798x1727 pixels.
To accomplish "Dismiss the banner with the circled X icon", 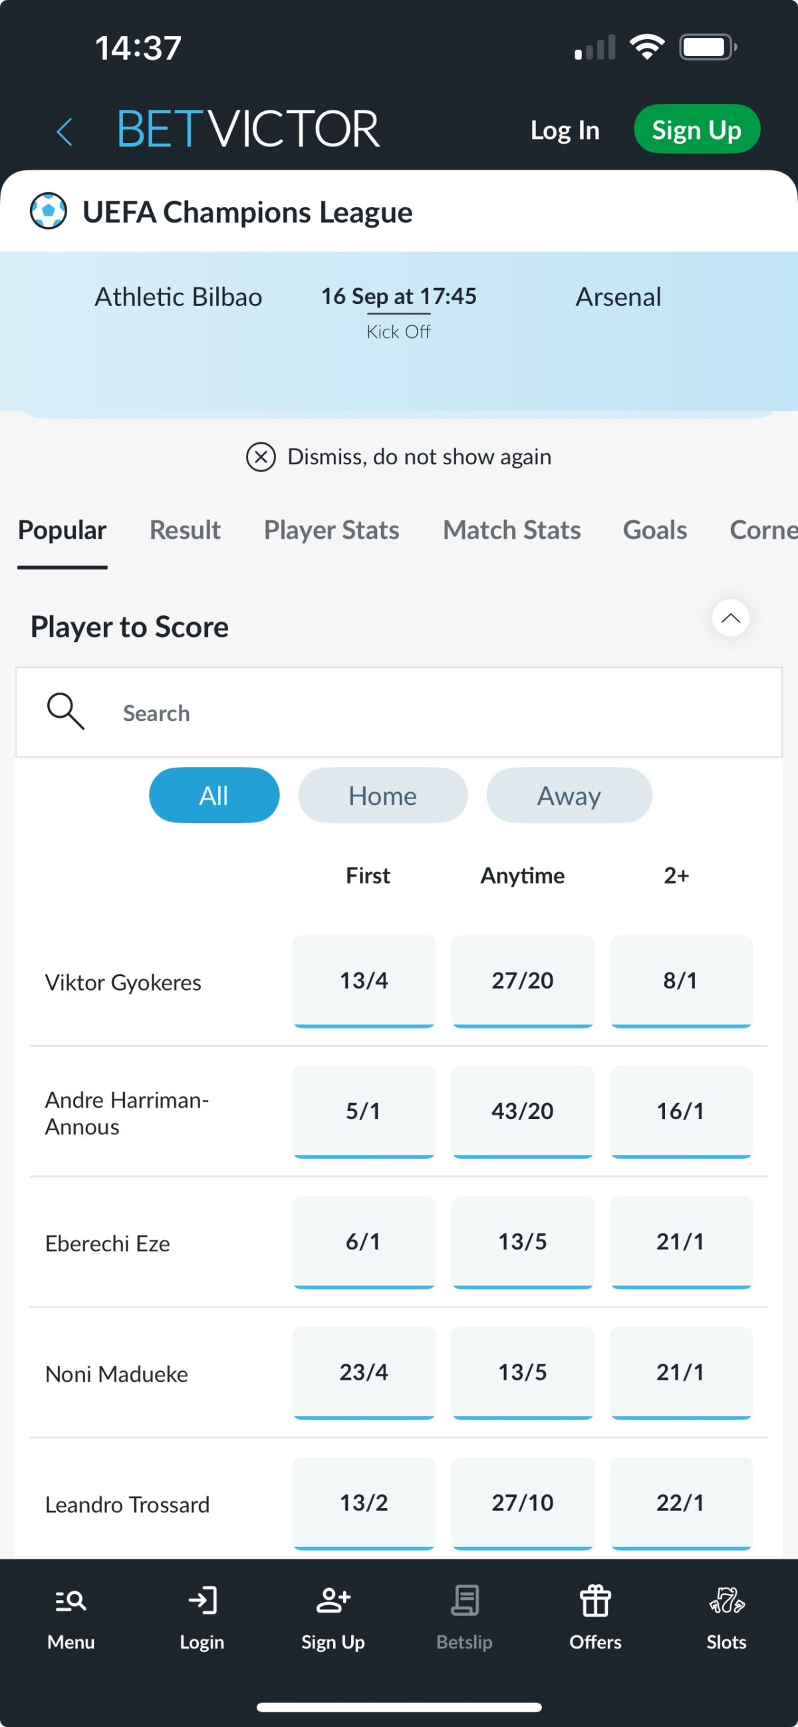I will pyautogui.click(x=261, y=457).
